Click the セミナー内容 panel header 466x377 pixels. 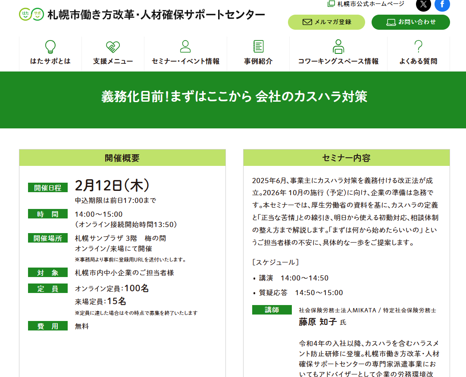(x=346, y=158)
